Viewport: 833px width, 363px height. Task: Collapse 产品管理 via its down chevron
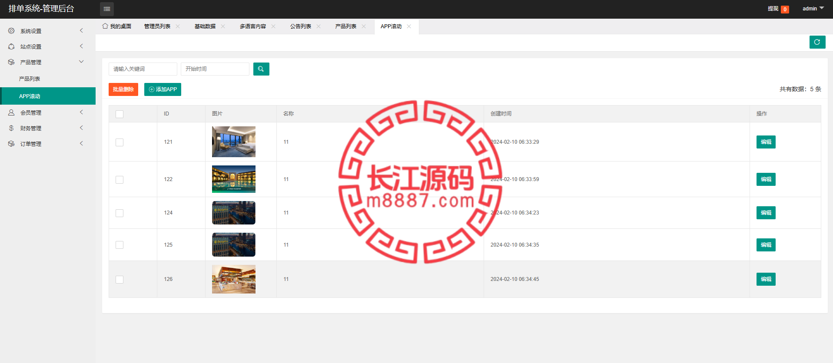81,62
